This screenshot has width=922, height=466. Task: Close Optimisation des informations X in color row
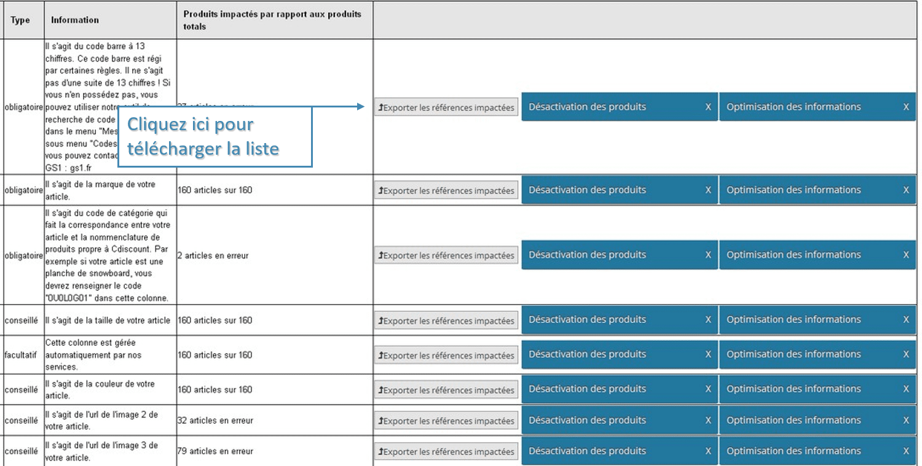coord(906,389)
